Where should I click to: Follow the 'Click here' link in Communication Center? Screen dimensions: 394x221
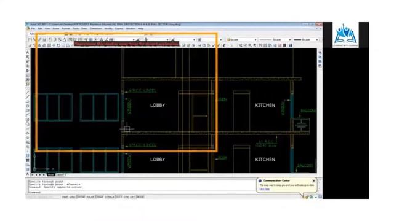[x=264, y=189]
